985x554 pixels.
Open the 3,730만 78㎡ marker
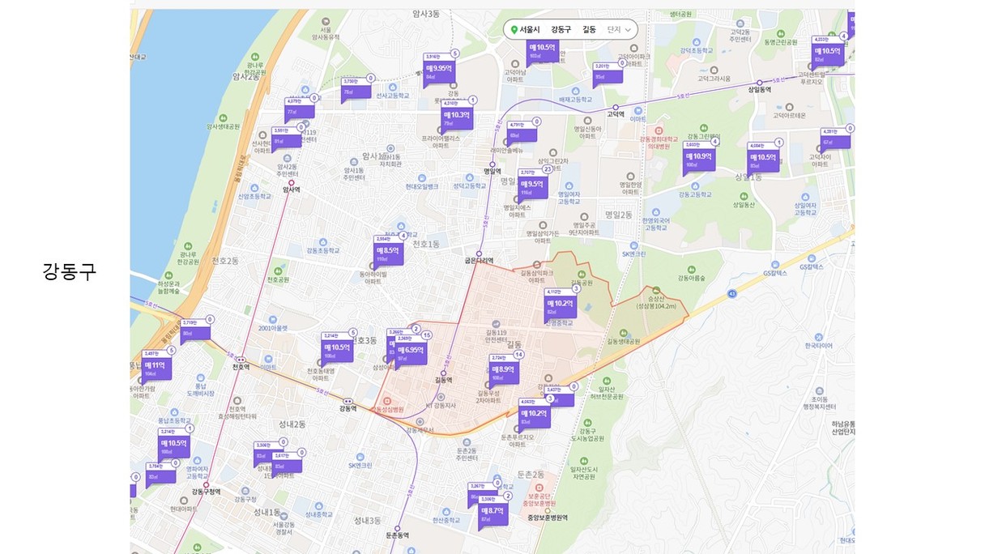tap(356, 88)
